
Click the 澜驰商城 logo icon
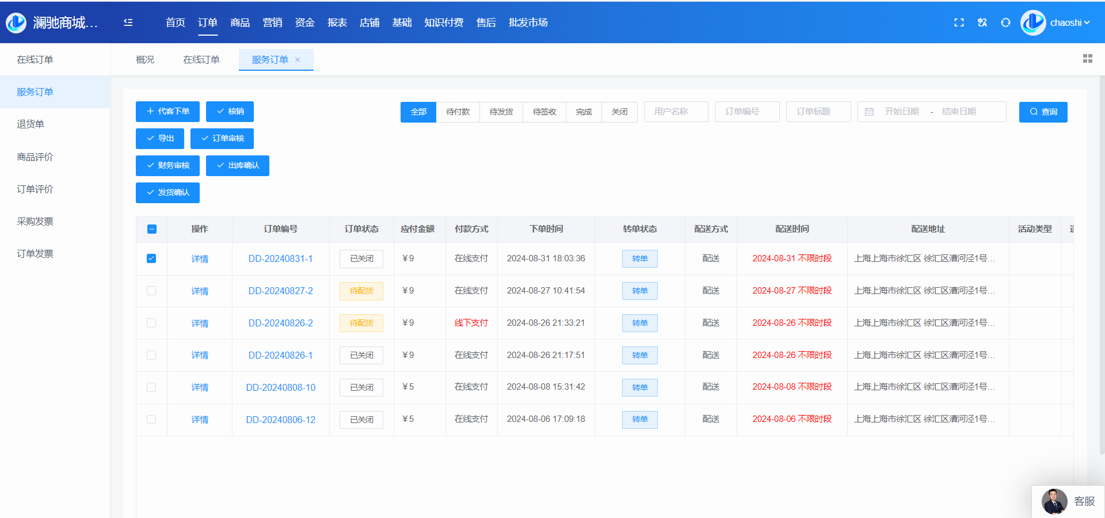(x=16, y=22)
